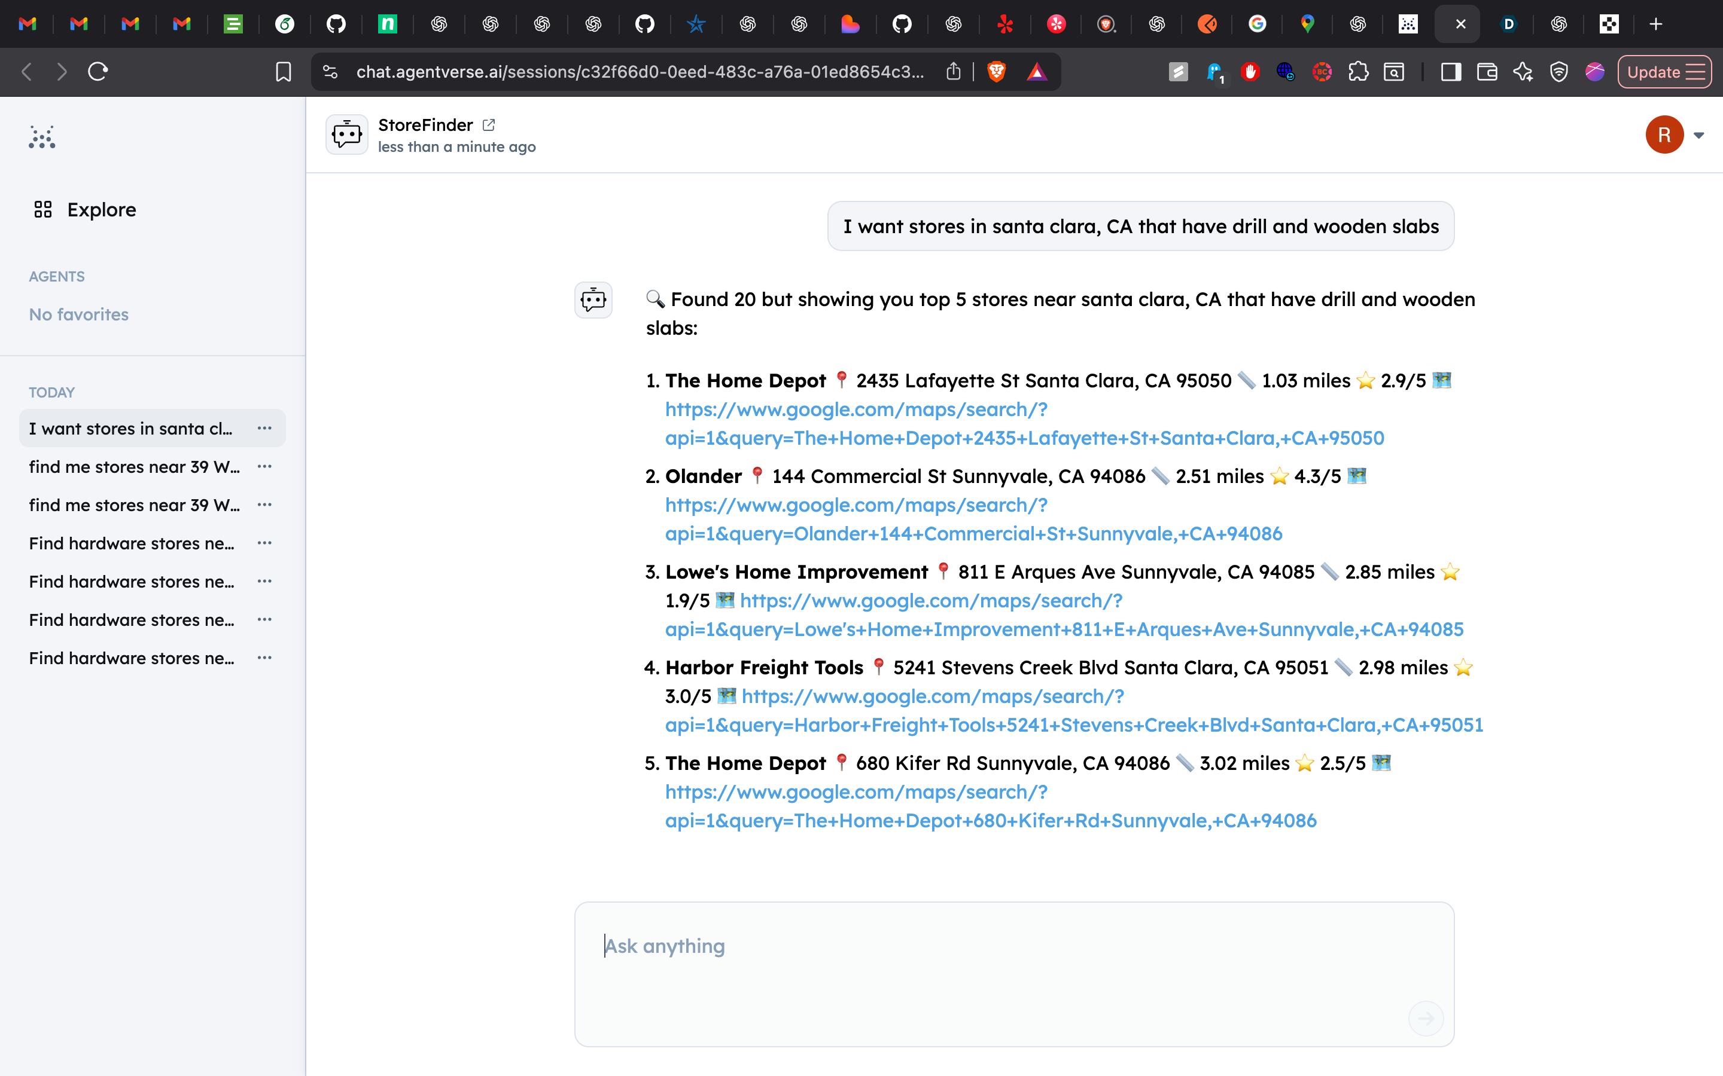
Task: Open options for 'I want stores in santa cl…' chat
Action: pos(264,429)
